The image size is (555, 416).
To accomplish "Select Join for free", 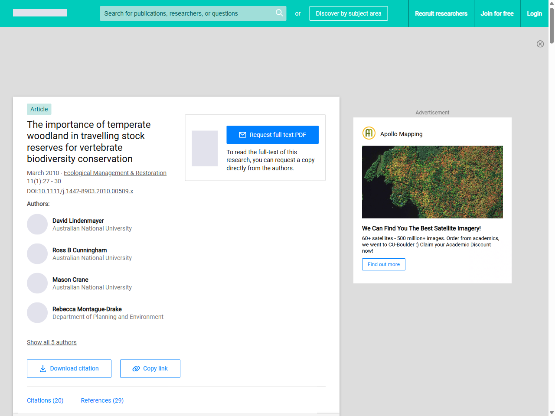I will tap(497, 13).
